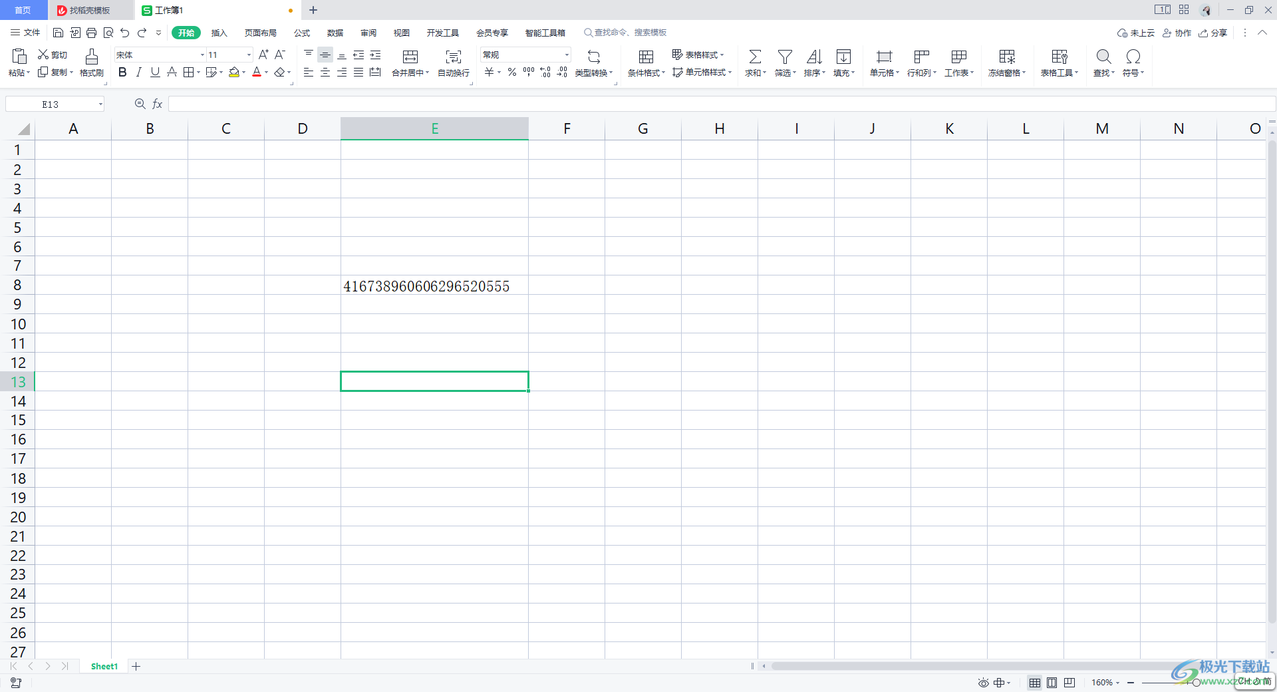Click the Paste clipboard icon

click(x=19, y=57)
